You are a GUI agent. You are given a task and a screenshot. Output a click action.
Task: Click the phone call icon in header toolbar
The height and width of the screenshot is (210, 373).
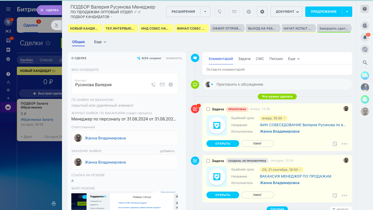point(220,12)
